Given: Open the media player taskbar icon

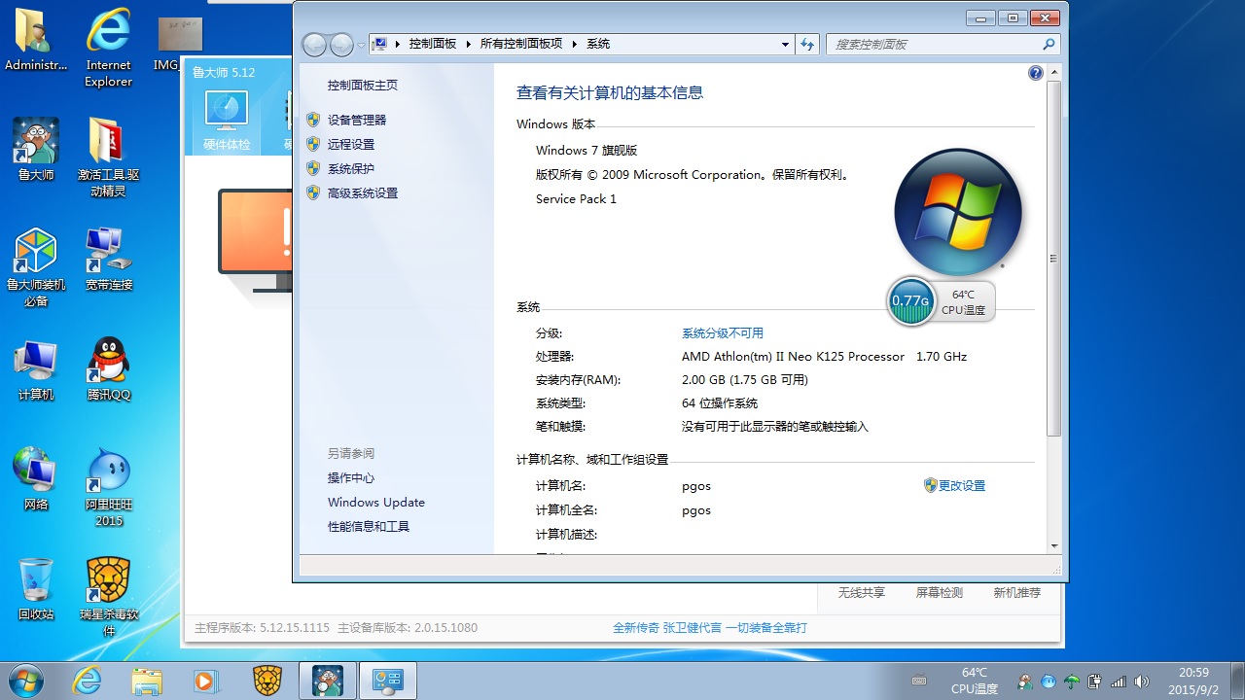Looking at the screenshot, I should tap(206, 681).
